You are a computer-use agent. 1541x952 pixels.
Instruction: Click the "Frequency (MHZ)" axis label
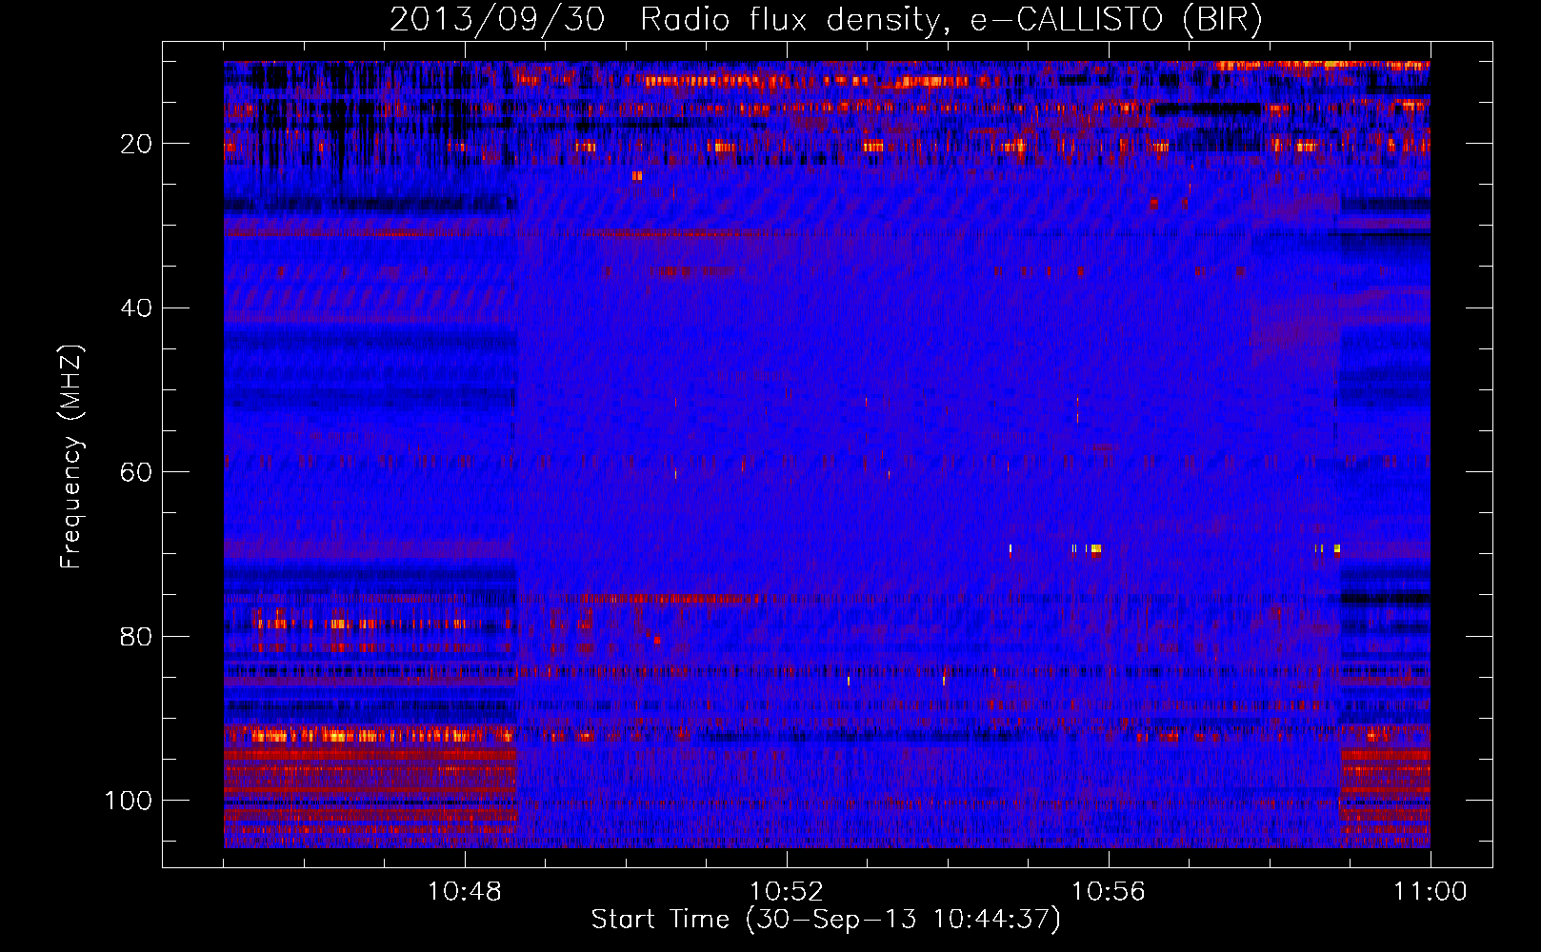pos(71,456)
